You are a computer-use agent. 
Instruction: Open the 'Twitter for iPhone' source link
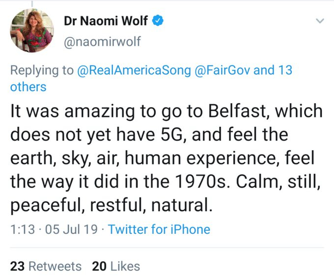pos(159,229)
